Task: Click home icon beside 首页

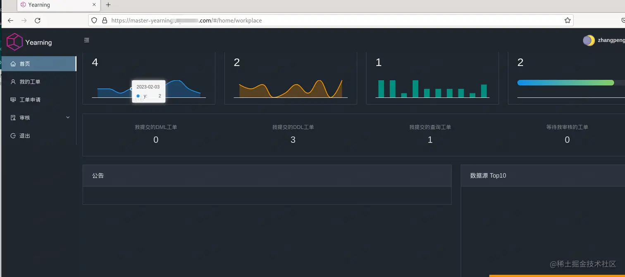Action: [13, 64]
